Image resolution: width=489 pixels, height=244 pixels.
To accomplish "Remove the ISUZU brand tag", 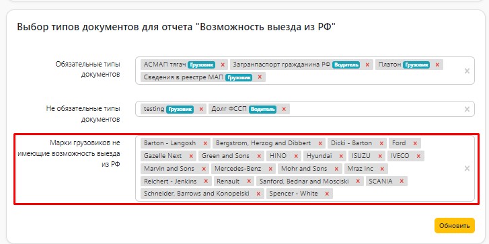I will (x=380, y=156).
